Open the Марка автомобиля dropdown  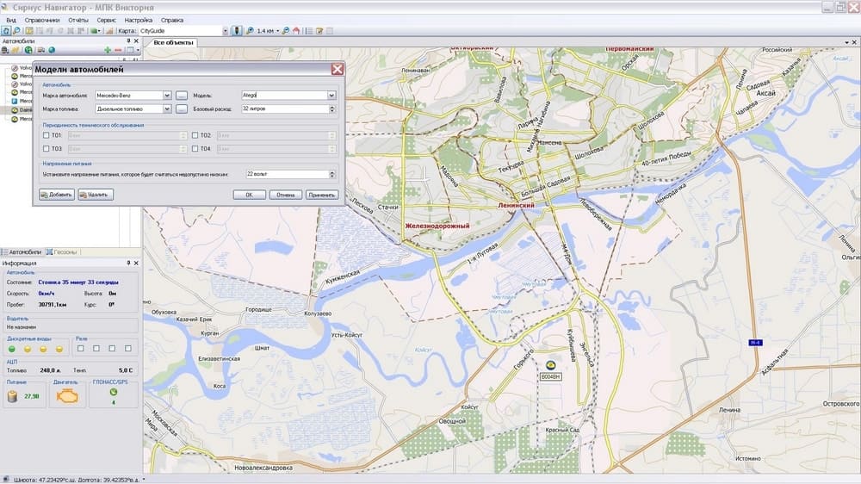(167, 96)
